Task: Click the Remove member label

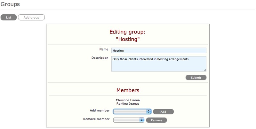Action: (96, 119)
